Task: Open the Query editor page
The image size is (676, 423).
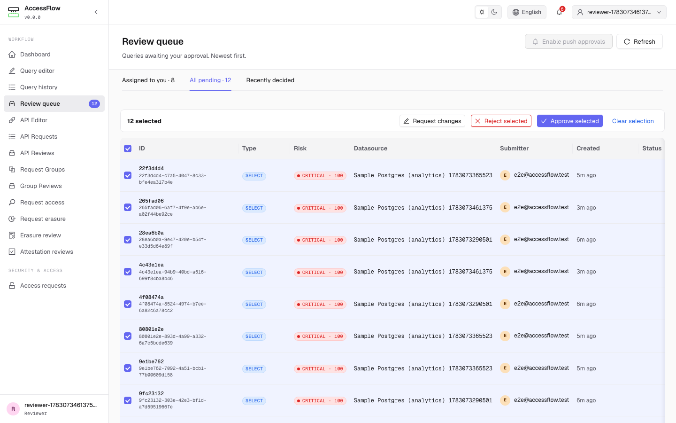Action: [x=54, y=71]
